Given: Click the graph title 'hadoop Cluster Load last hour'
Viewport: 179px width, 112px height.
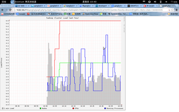Looking at the screenshot, I should [63, 18].
